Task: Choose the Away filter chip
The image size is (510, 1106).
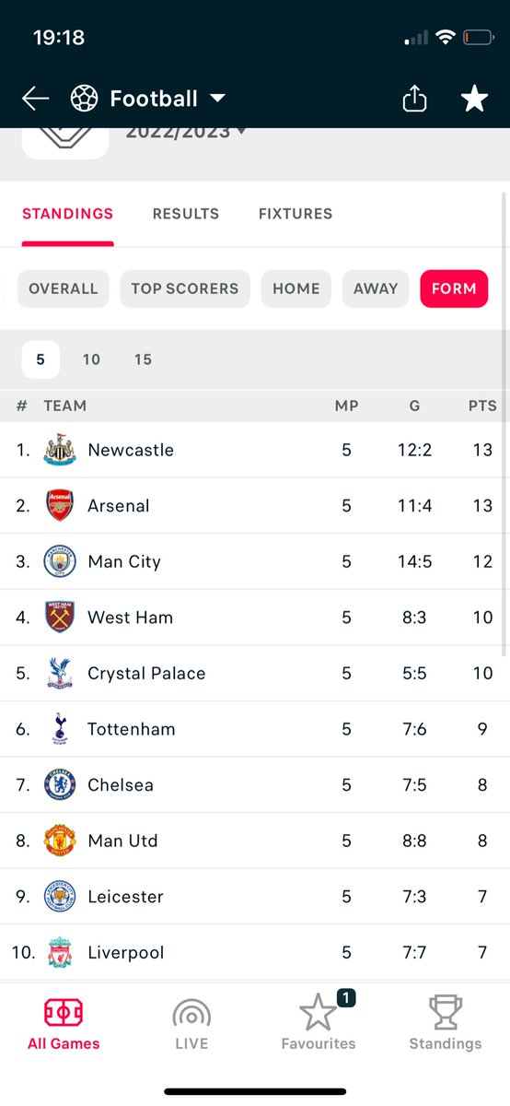Action: tap(376, 288)
